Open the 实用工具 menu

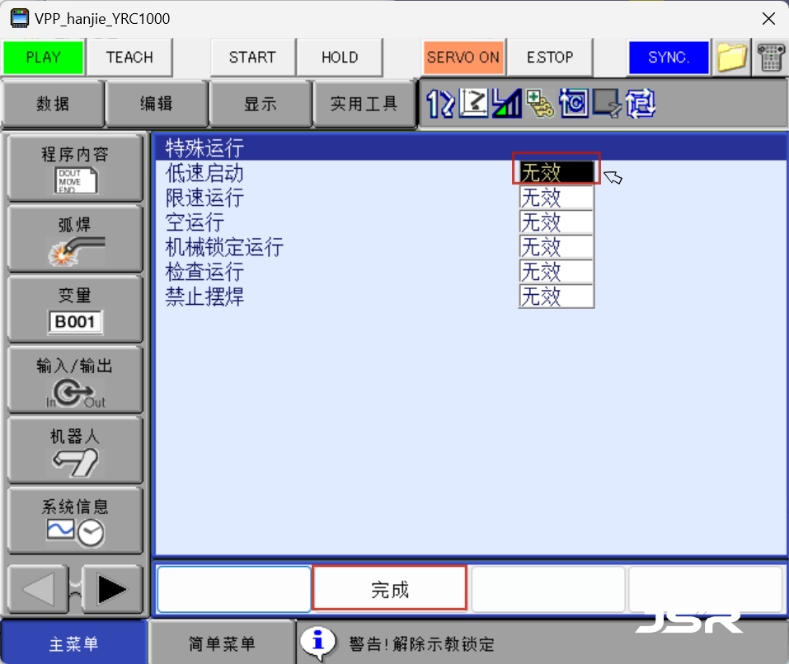point(364,104)
